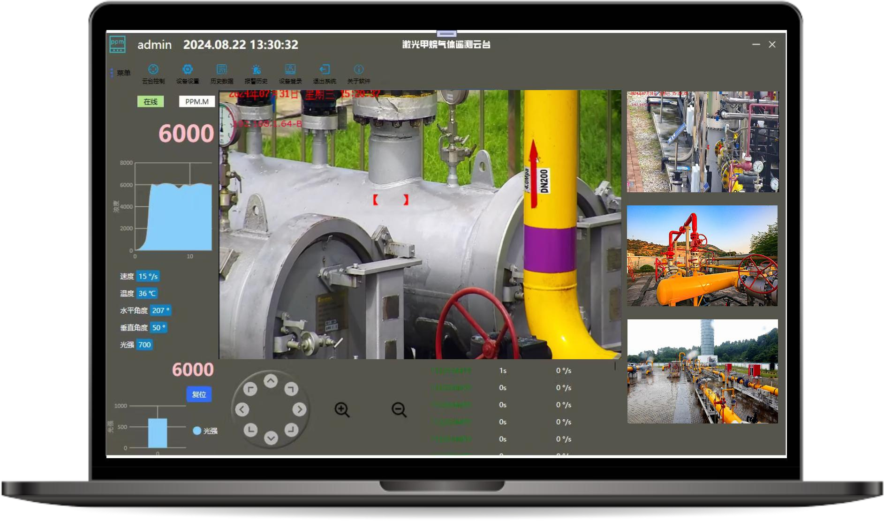Pan camera left with PTZ left arrow
Image resolution: width=884 pixels, height=521 pixels.
coord(242,409)
